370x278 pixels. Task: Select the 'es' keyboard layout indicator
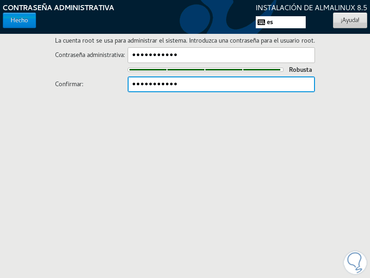click(x=270, y=22)
